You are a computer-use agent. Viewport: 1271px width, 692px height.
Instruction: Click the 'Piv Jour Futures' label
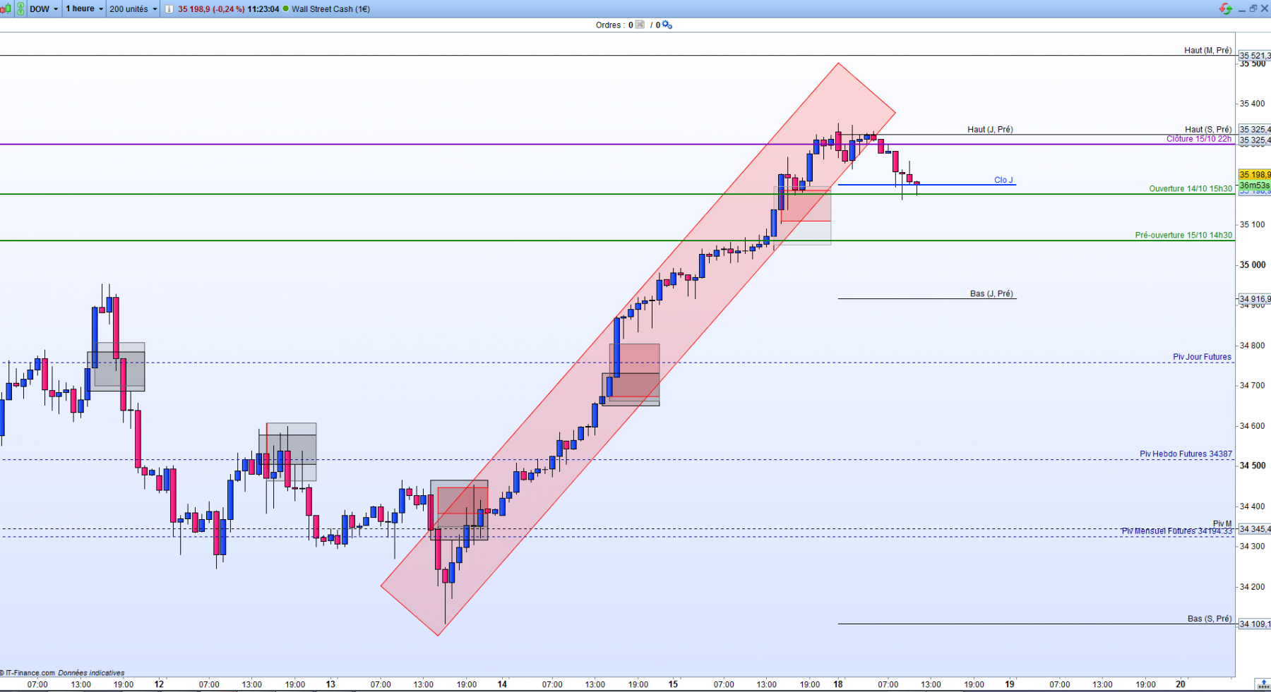point(1202,357)
